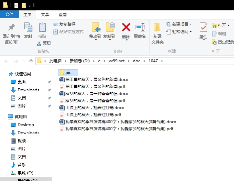Click title bar new folder icon
Viewport: 234px width, 181px height.
point(24,5)
